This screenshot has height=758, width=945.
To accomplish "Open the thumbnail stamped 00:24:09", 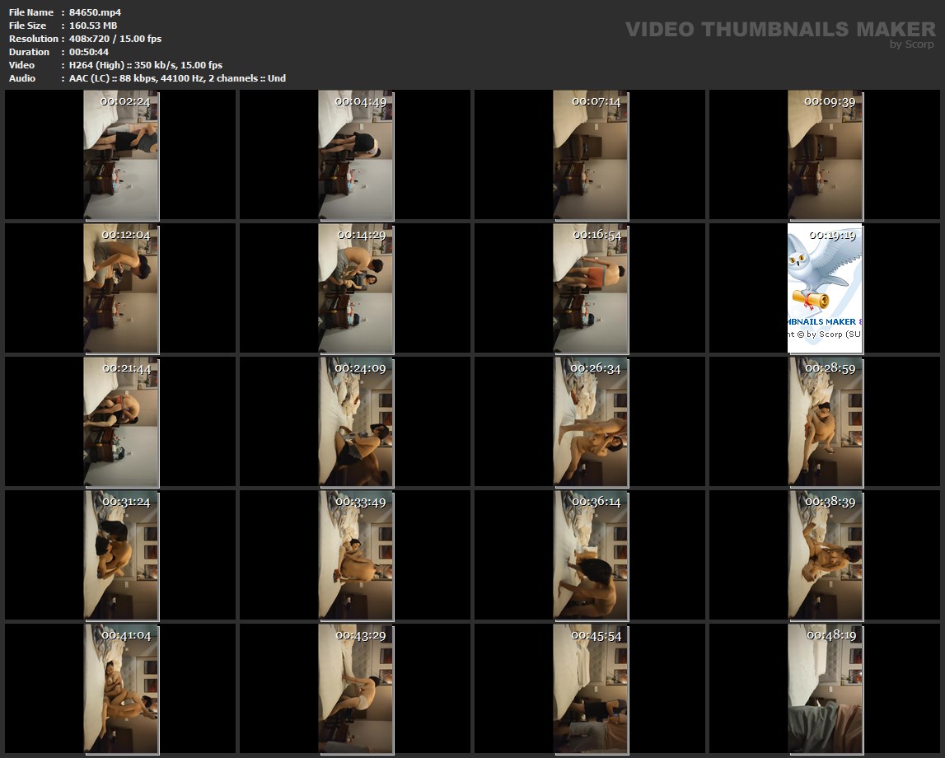I will click(356, 422).
